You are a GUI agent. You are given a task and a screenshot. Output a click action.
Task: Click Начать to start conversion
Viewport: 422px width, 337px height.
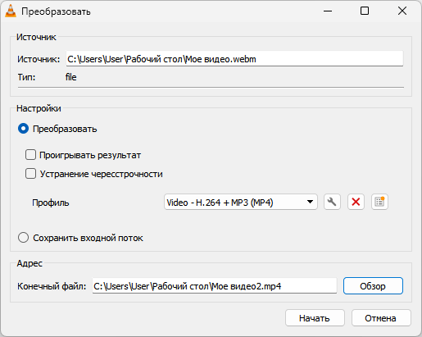(315, 318)
